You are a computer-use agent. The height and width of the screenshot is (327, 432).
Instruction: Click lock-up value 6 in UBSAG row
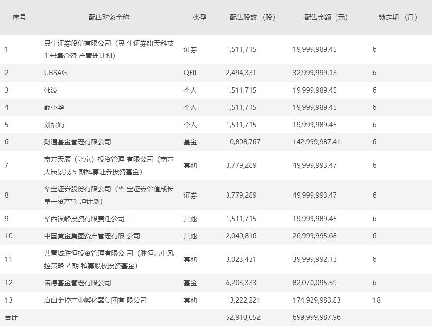(375, 73)
